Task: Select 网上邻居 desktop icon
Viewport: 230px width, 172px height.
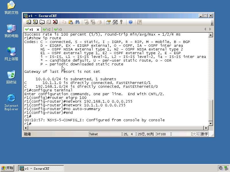Action: click(11, 54)
